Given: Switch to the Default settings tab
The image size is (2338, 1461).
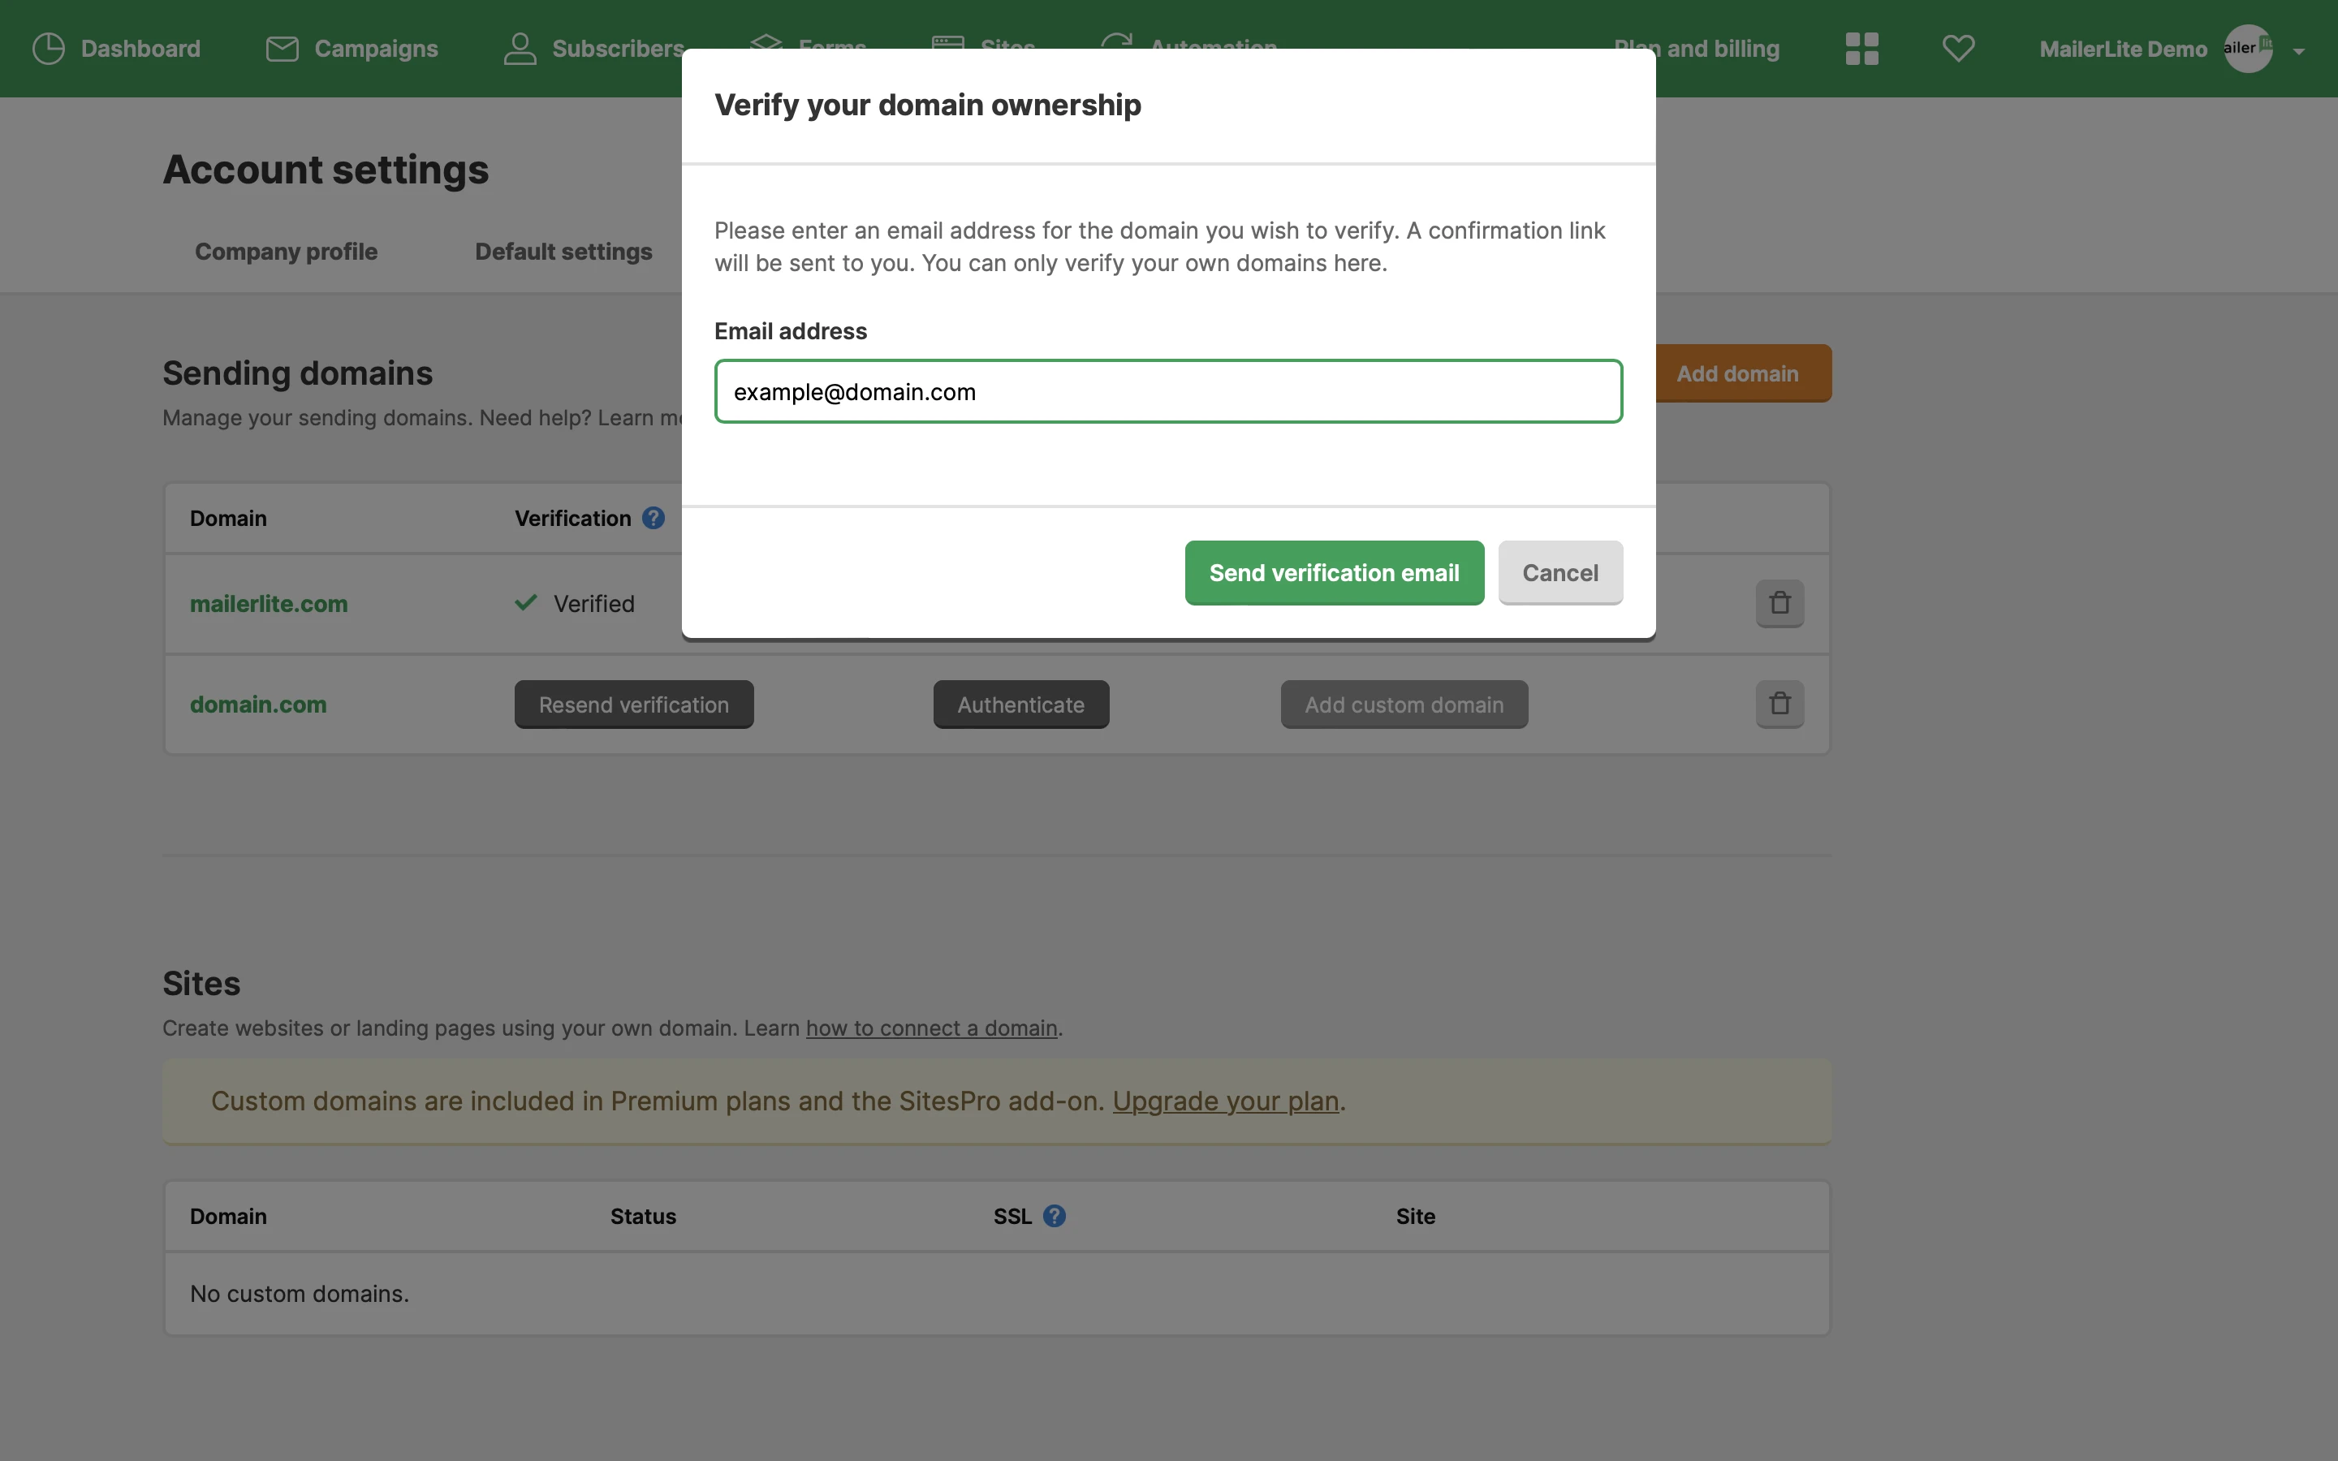Looking at the screenshot, I should 563,252.
